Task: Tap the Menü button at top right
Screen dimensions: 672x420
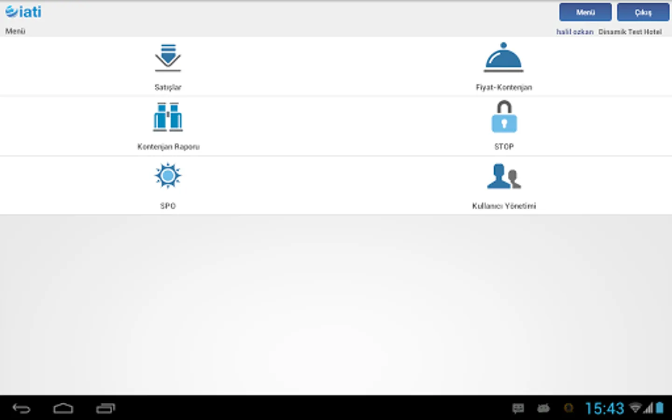Action: pyautogui.click(x=585, y=12)
